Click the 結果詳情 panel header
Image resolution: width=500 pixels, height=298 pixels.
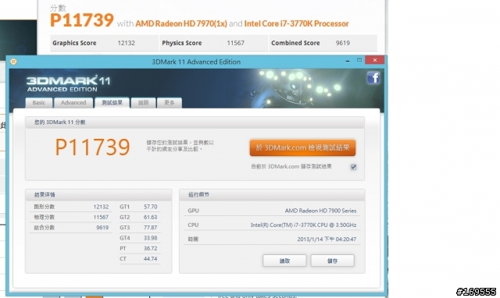(98, 194)
